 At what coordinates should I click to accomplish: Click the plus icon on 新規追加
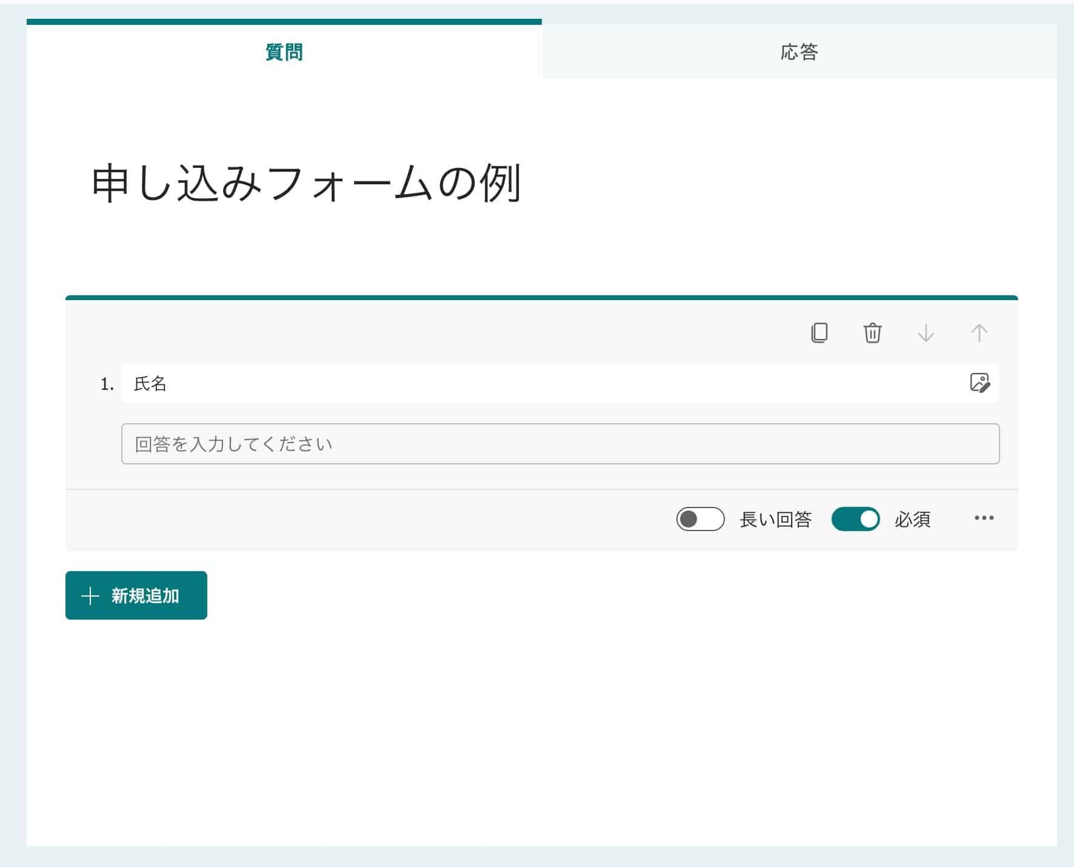tap(90, 595)
